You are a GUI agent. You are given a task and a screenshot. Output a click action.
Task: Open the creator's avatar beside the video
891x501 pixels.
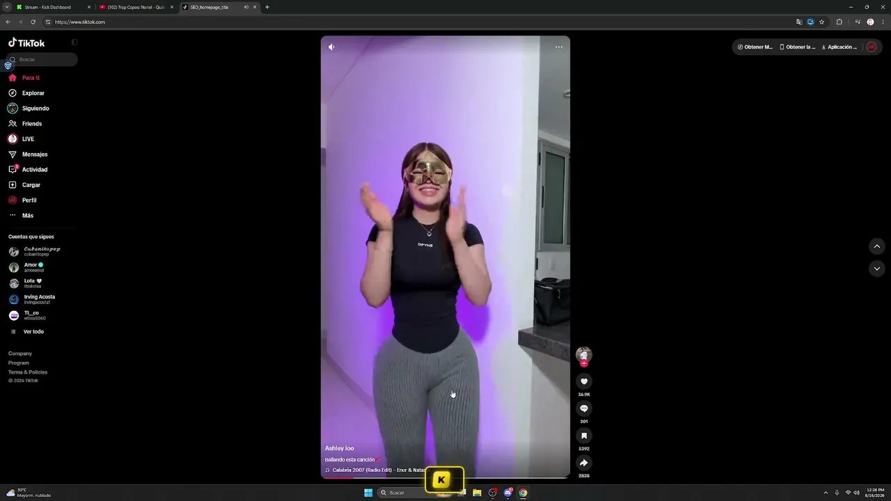tap(584, 354)
